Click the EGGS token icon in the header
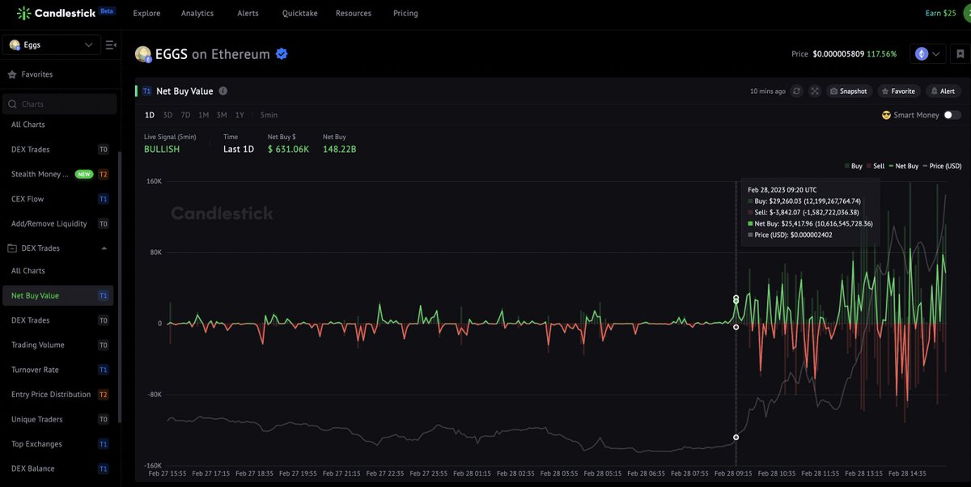The width and height of the screenshot is (971, 487). point(143,54)
